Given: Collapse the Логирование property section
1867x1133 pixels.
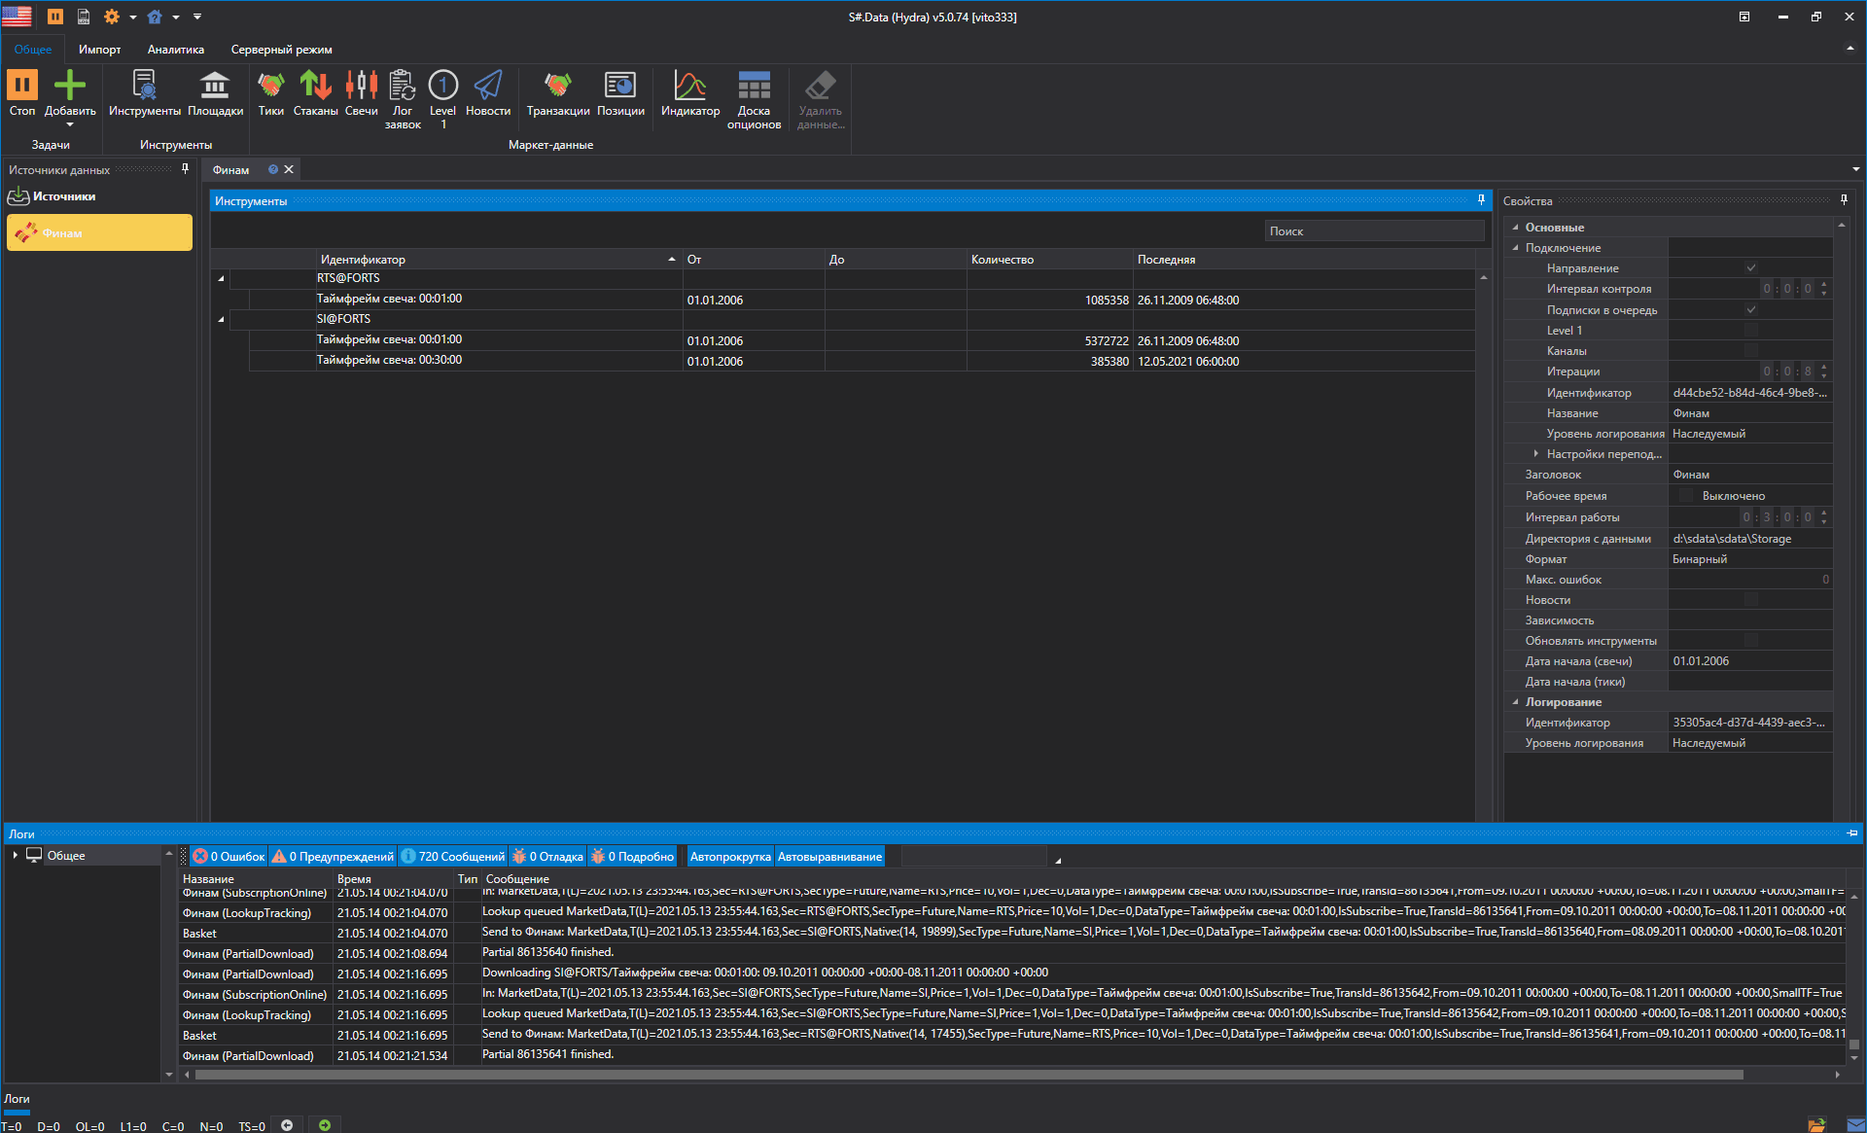Looking at the screenshot, I should coord(1515,702).
